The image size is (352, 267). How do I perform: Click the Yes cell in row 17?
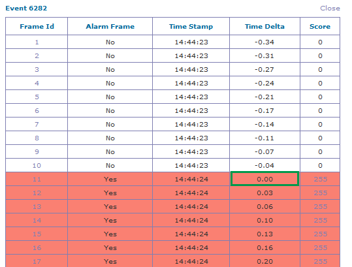pos(110,261)
